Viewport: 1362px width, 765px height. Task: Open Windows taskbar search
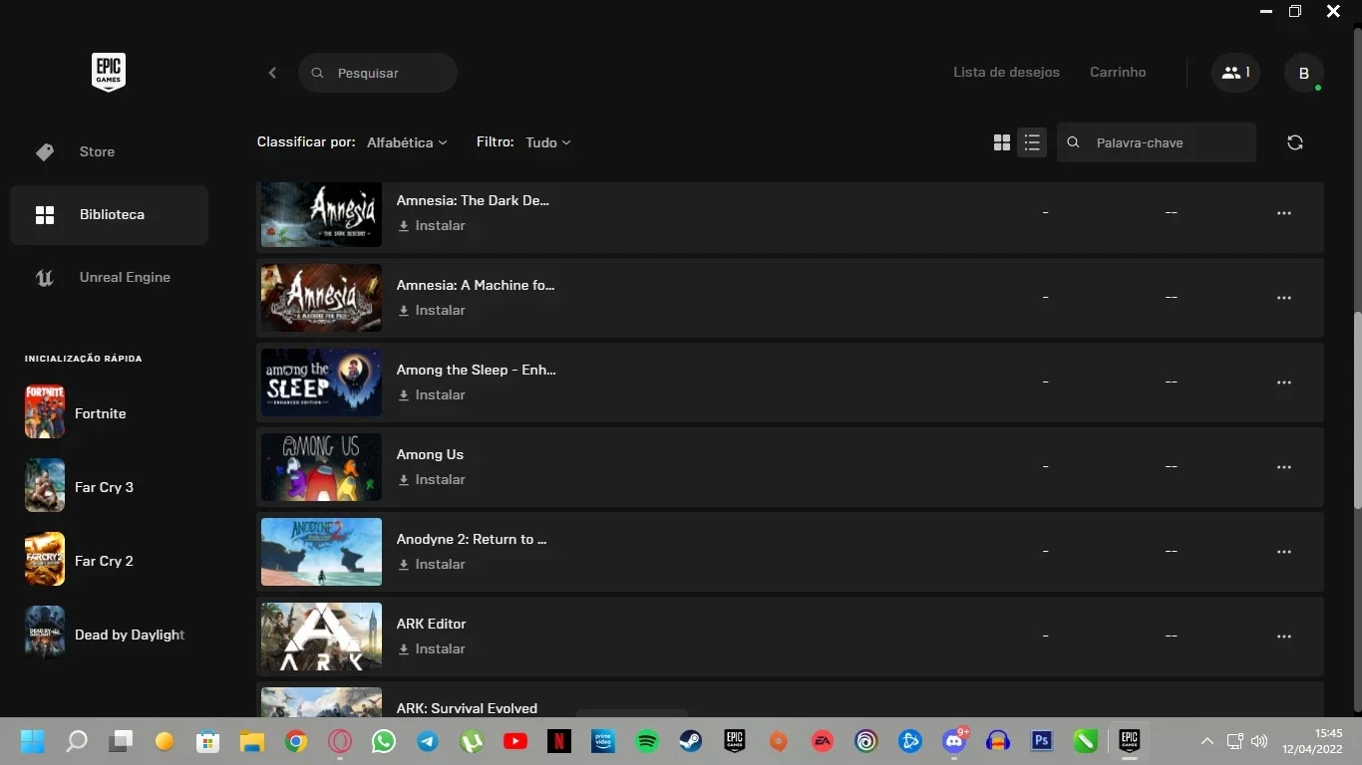point(77,741)
